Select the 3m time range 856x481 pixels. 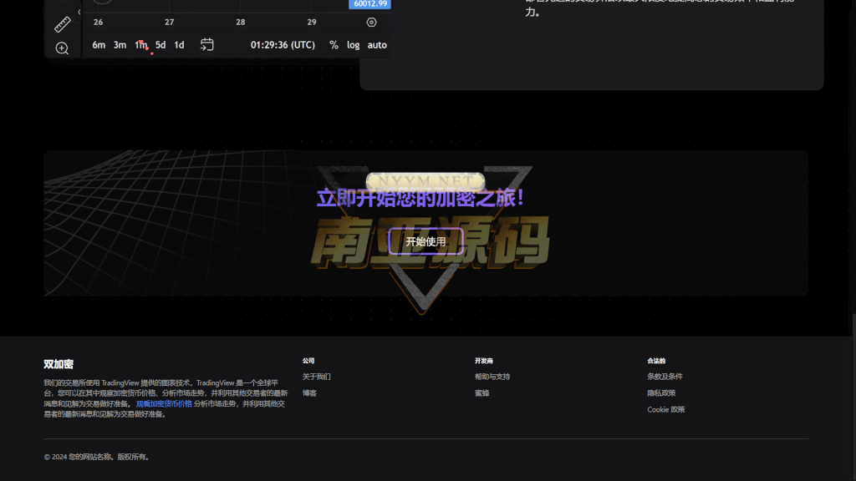pos(120,45)
